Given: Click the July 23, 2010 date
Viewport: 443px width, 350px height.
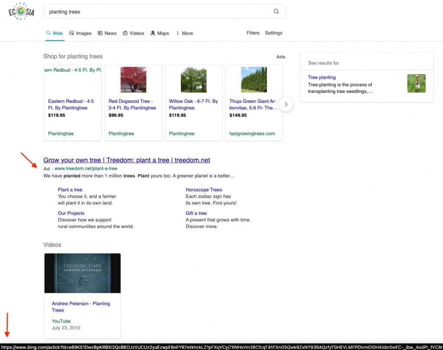Looking at the screenshot, I should [66, 328].
